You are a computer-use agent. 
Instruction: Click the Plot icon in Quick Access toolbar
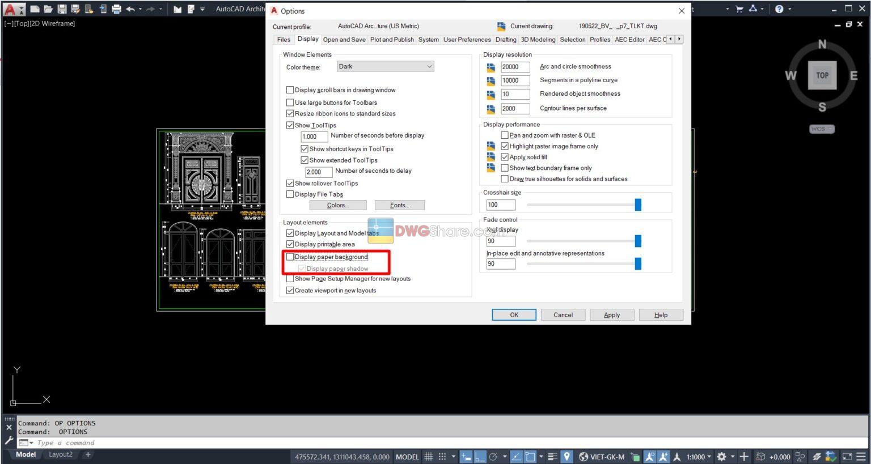tap(117, 8)
